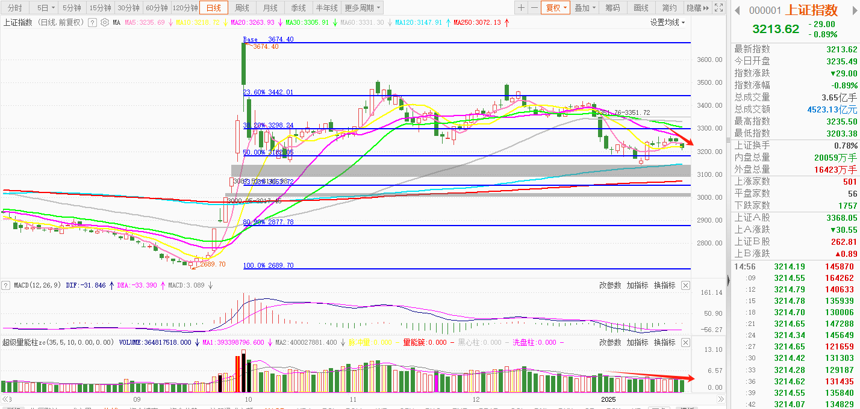Select the 15分钟 period tab
The image size is (860, 409).
(100, 8)
